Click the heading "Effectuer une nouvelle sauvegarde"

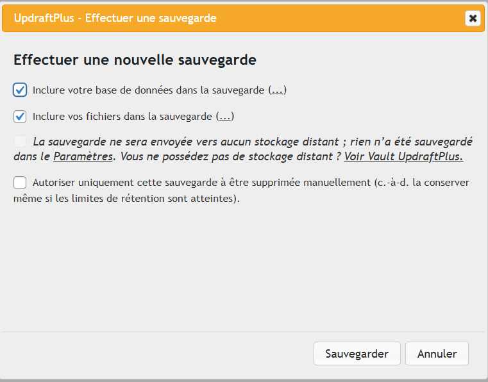coord(135,60)
